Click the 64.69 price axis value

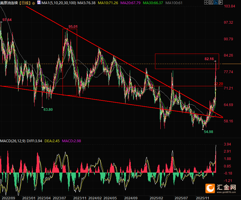click(228, 105)
